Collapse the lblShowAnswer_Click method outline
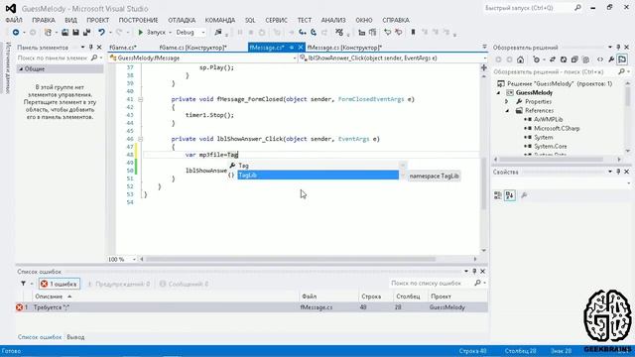Viewport: 635px width, 357px height. (x=140, y=139)
